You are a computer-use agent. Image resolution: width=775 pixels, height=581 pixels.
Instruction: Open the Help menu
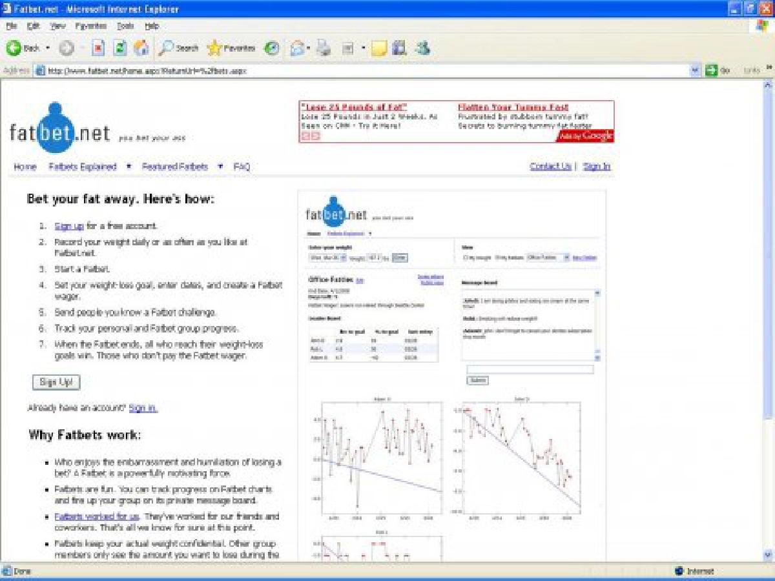152,26
